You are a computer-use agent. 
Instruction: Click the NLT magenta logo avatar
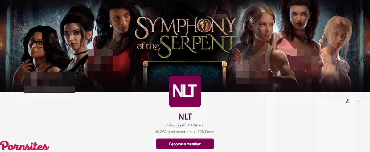[x=185, y=91]
